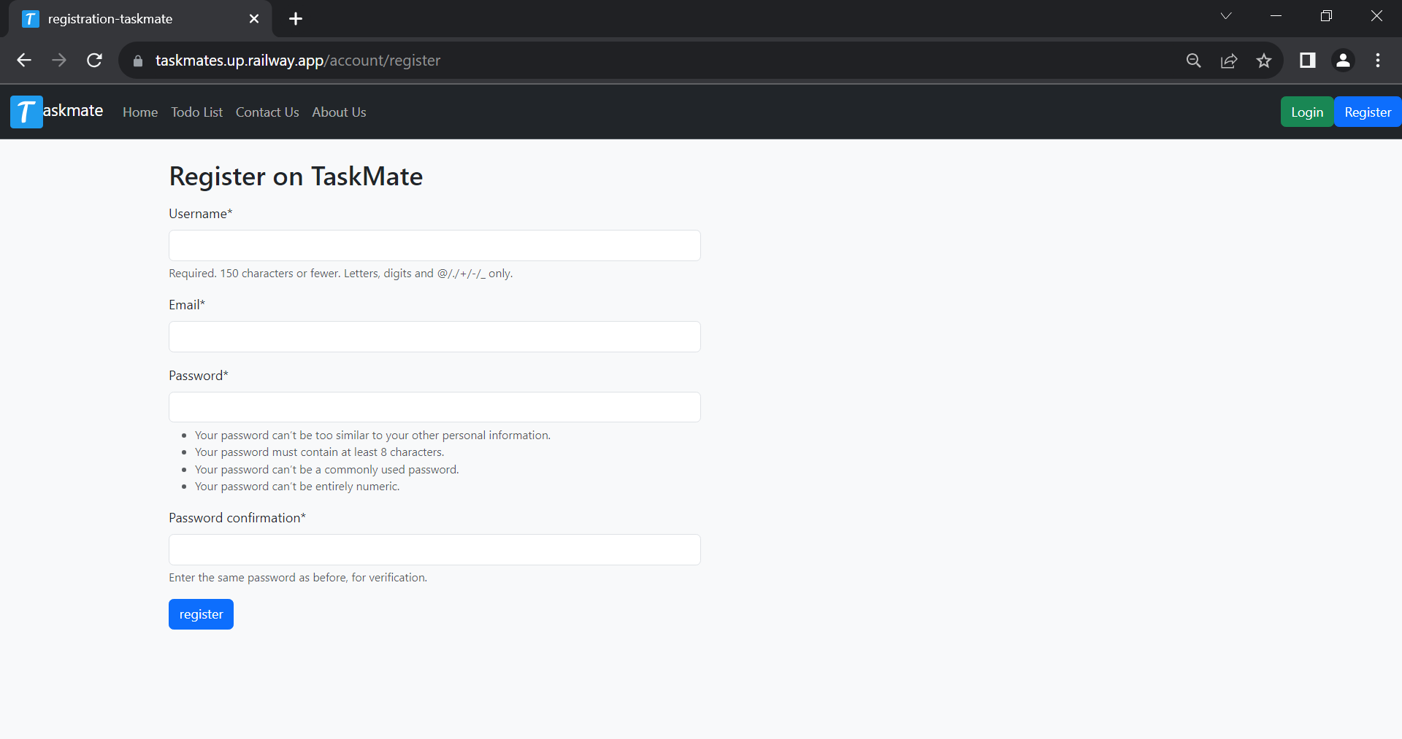Select the About Us navigation link

coord(338,112)
